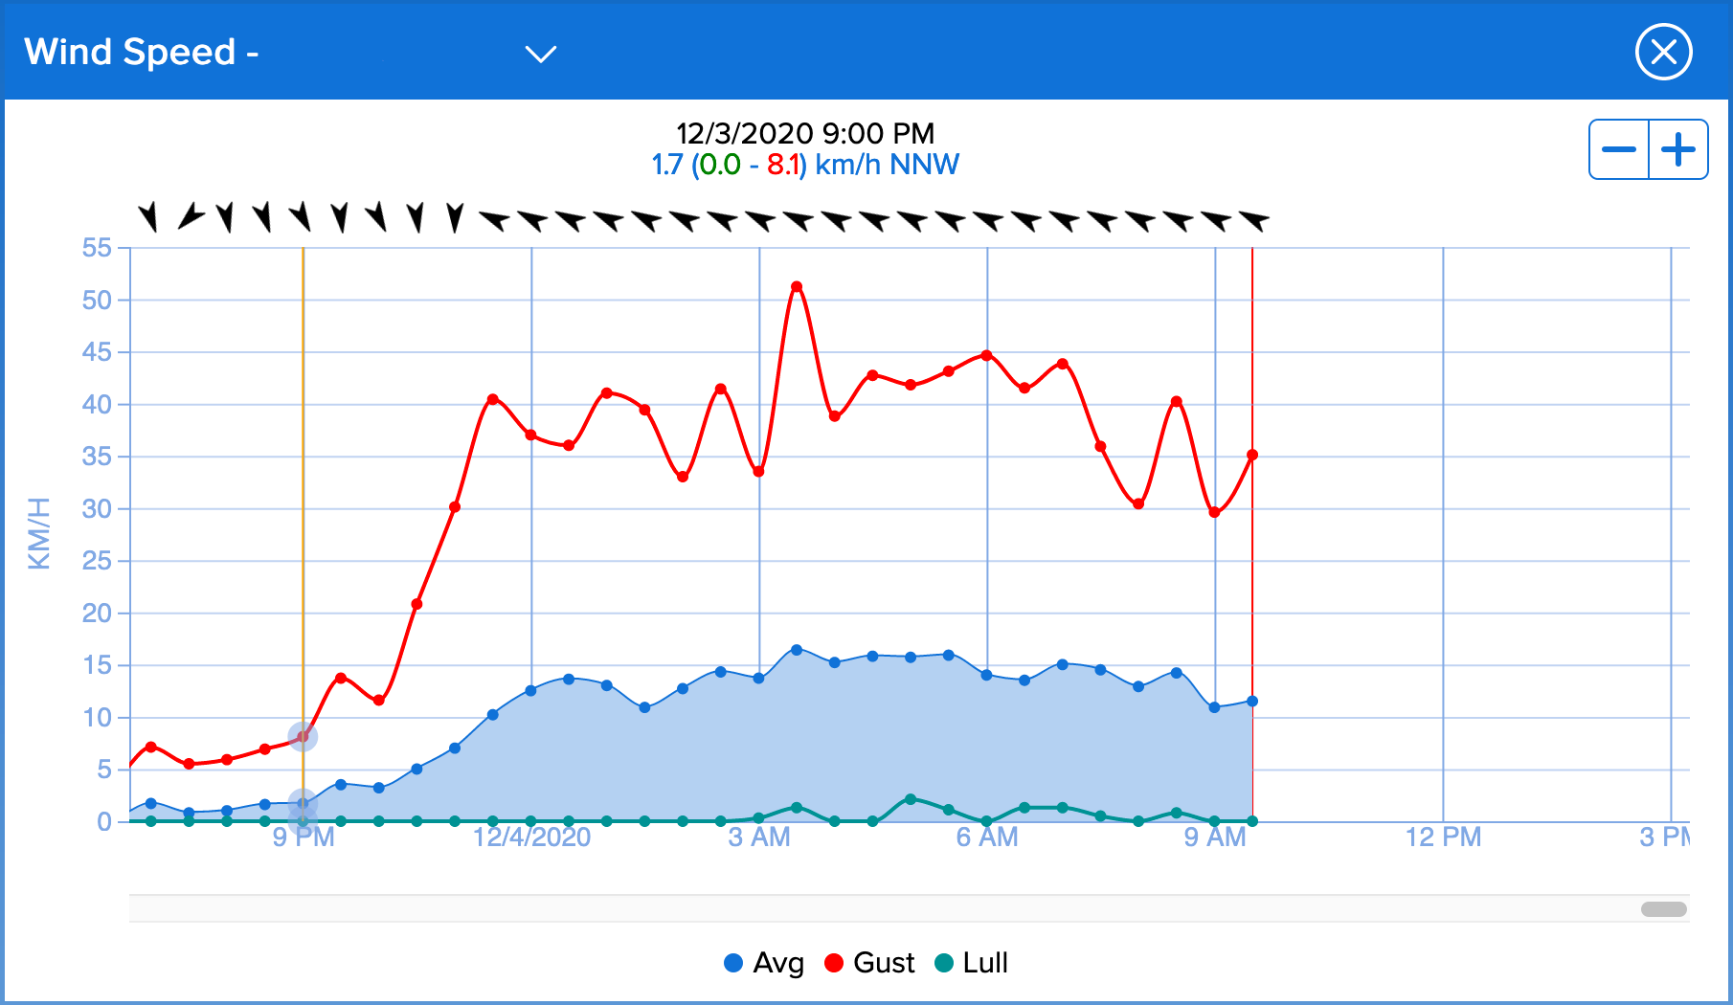Click the last wind direction arrow

(x=1253, y=221)
